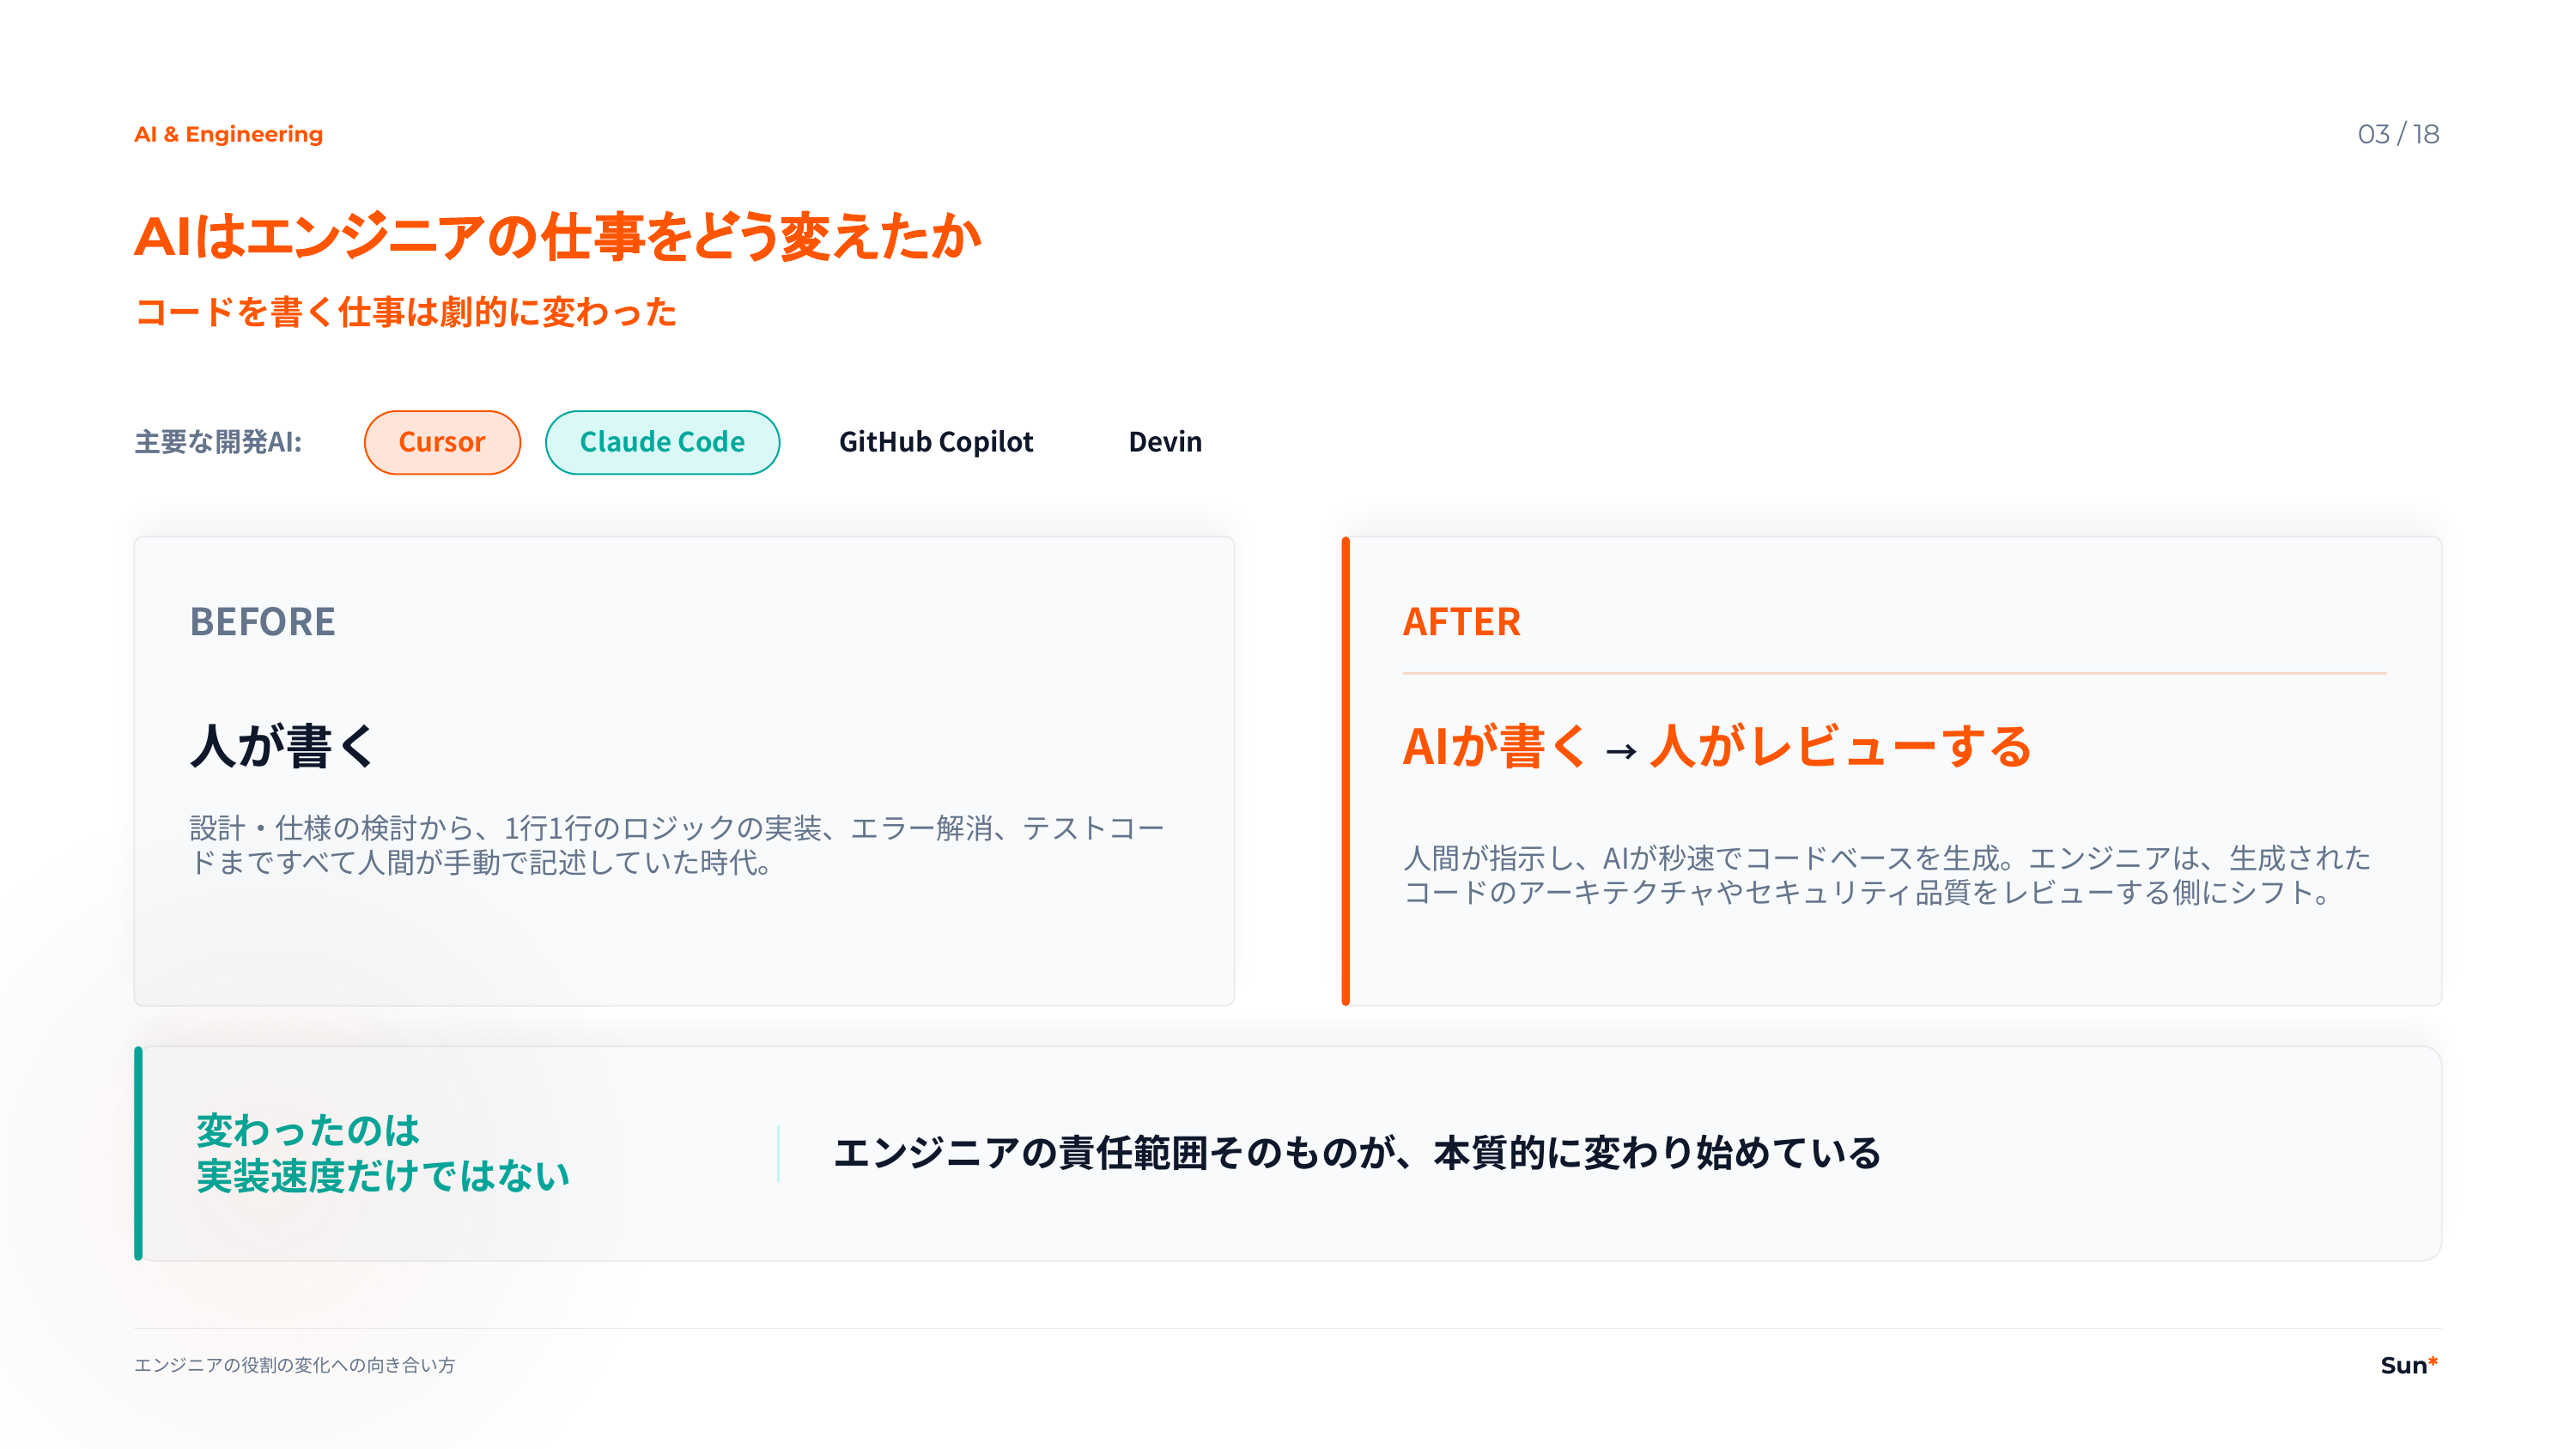
Task: Click the Claude Code pill tag
Action: (x=662, y=442)
